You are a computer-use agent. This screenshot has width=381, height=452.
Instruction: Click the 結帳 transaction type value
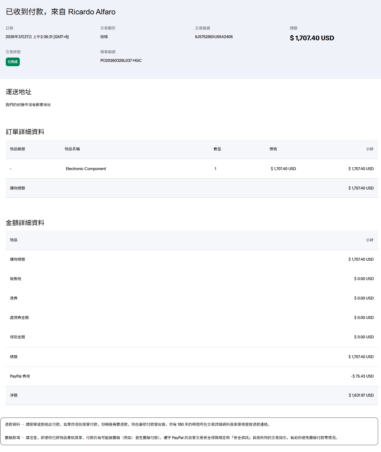104,37
